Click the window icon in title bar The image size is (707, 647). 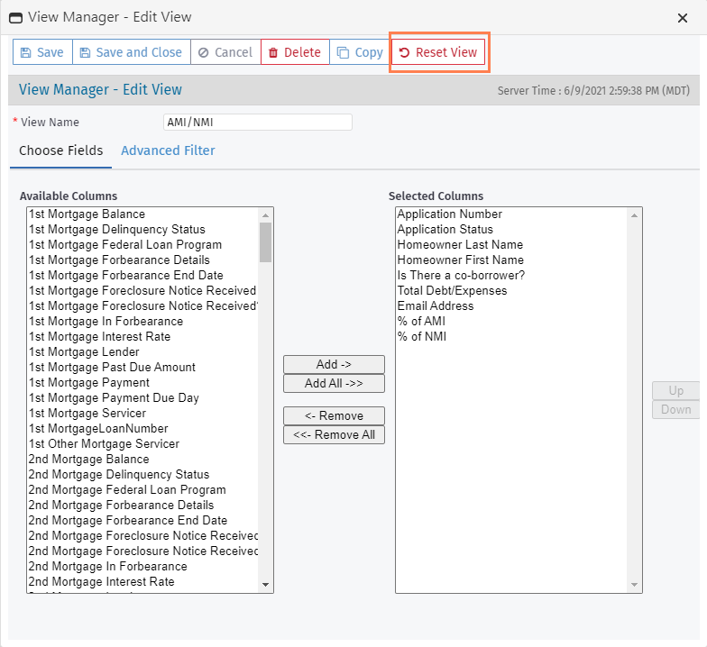click(15, 17)
